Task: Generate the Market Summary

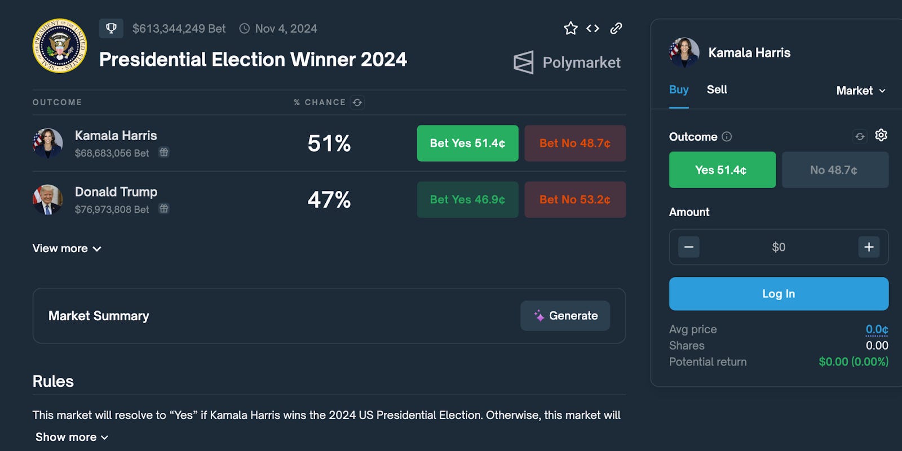Action: [565, 315]
